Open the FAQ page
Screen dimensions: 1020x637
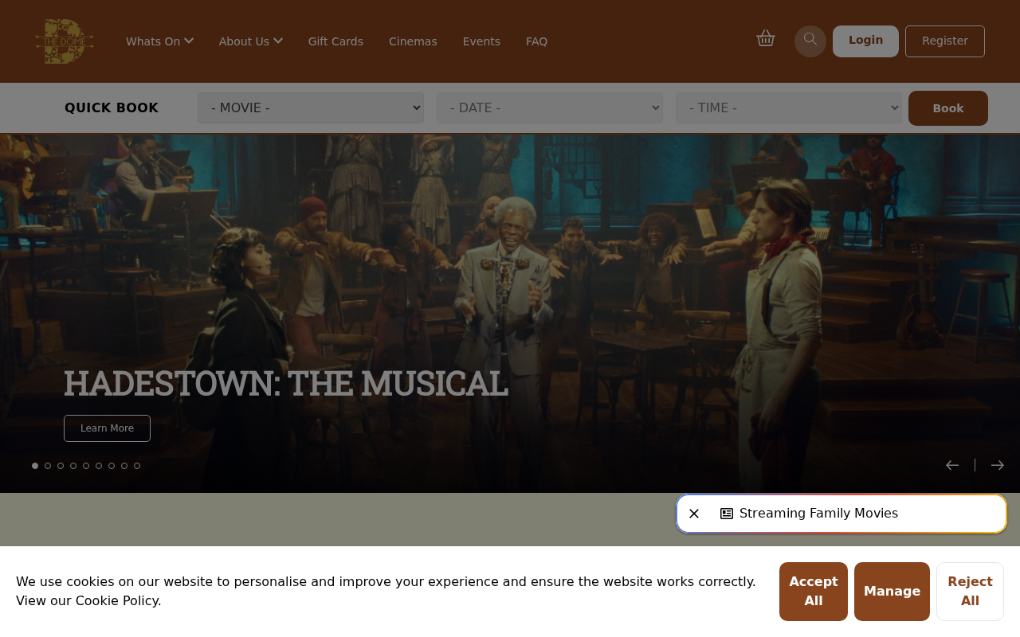click(536, 41)
